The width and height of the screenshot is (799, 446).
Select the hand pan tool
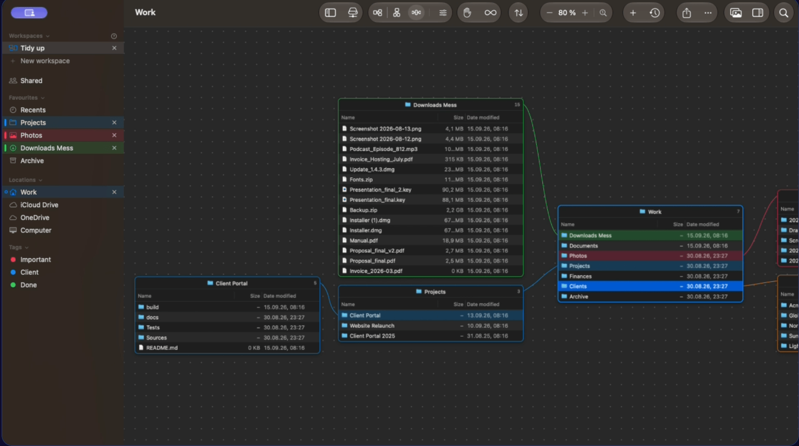[x=467, y=13]
